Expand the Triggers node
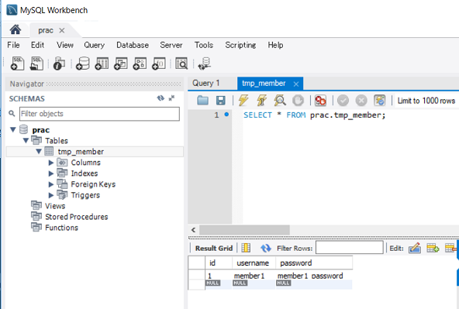Screen dimensions: 459x309 [x=51, y=195]
